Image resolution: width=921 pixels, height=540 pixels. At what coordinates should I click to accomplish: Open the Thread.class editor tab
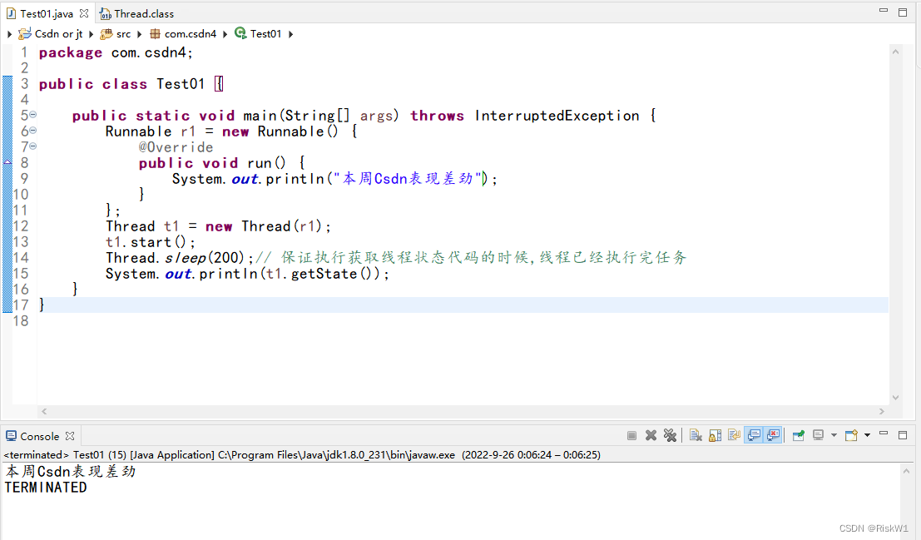click(136, 13)
